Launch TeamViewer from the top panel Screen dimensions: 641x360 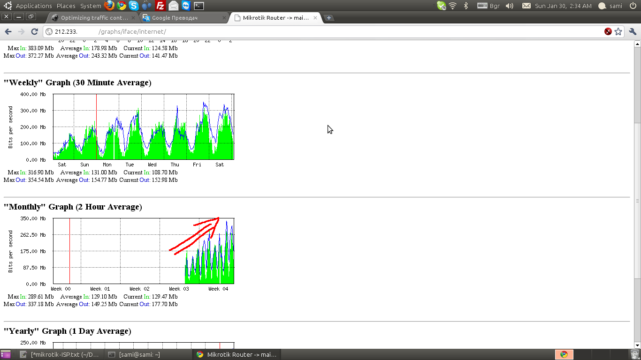[186, 6]
